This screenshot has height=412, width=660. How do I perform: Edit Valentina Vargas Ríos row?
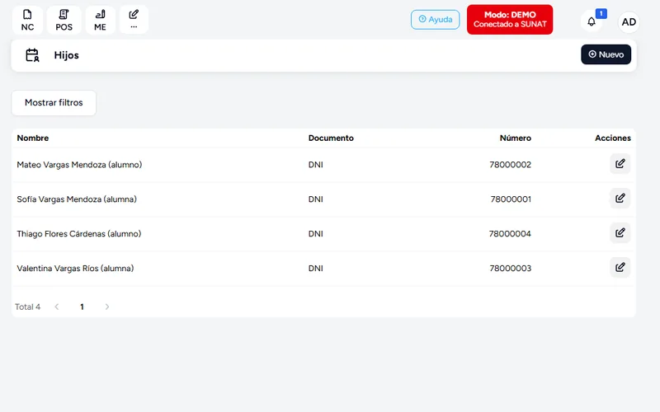coord(620,267)
